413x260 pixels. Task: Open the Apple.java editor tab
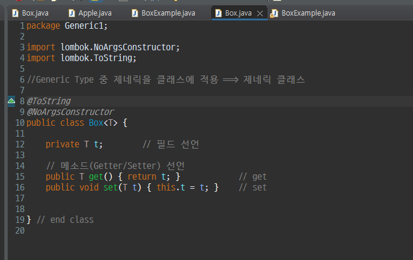(x=95, y=13)
